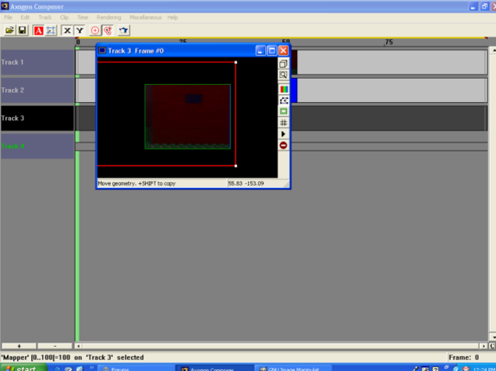This screenshot has width=496, height=371.
Task: Toggle the grid hash icon in preview
Action: tap(283, 122)
